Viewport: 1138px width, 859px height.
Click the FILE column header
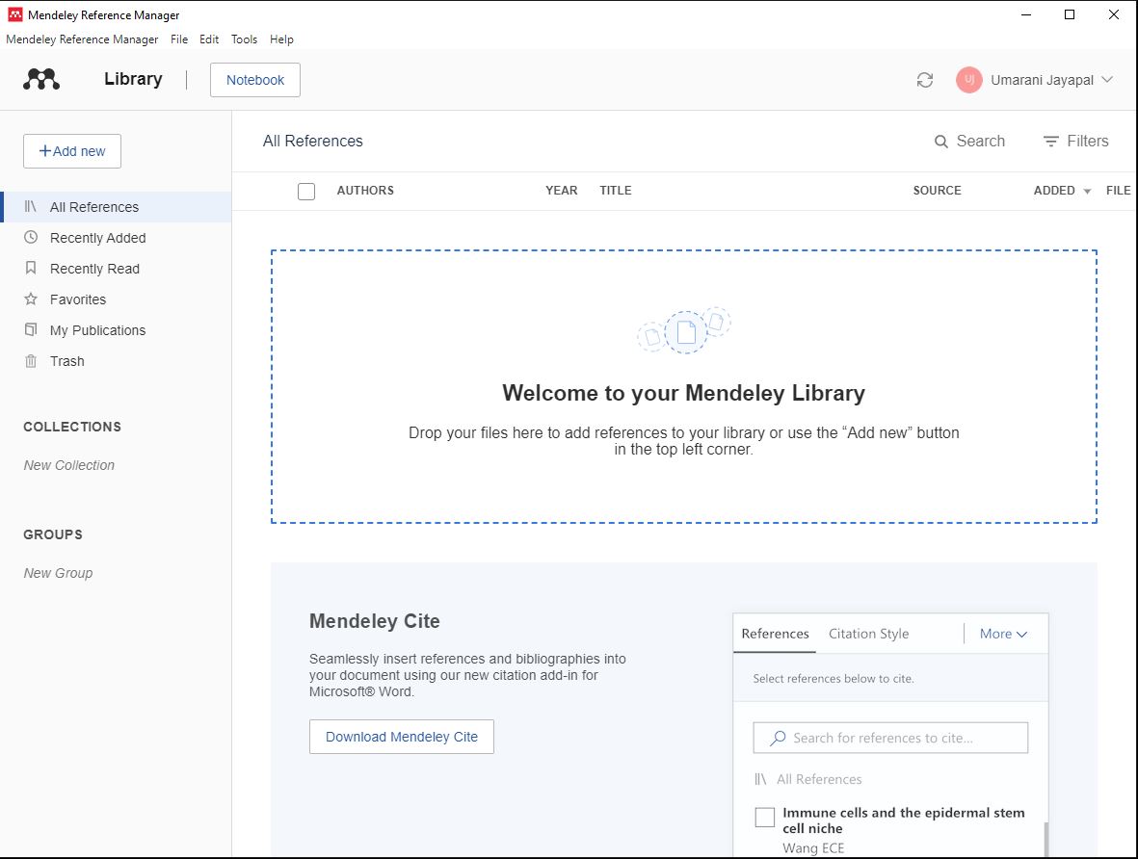(x=1119, y=191)
